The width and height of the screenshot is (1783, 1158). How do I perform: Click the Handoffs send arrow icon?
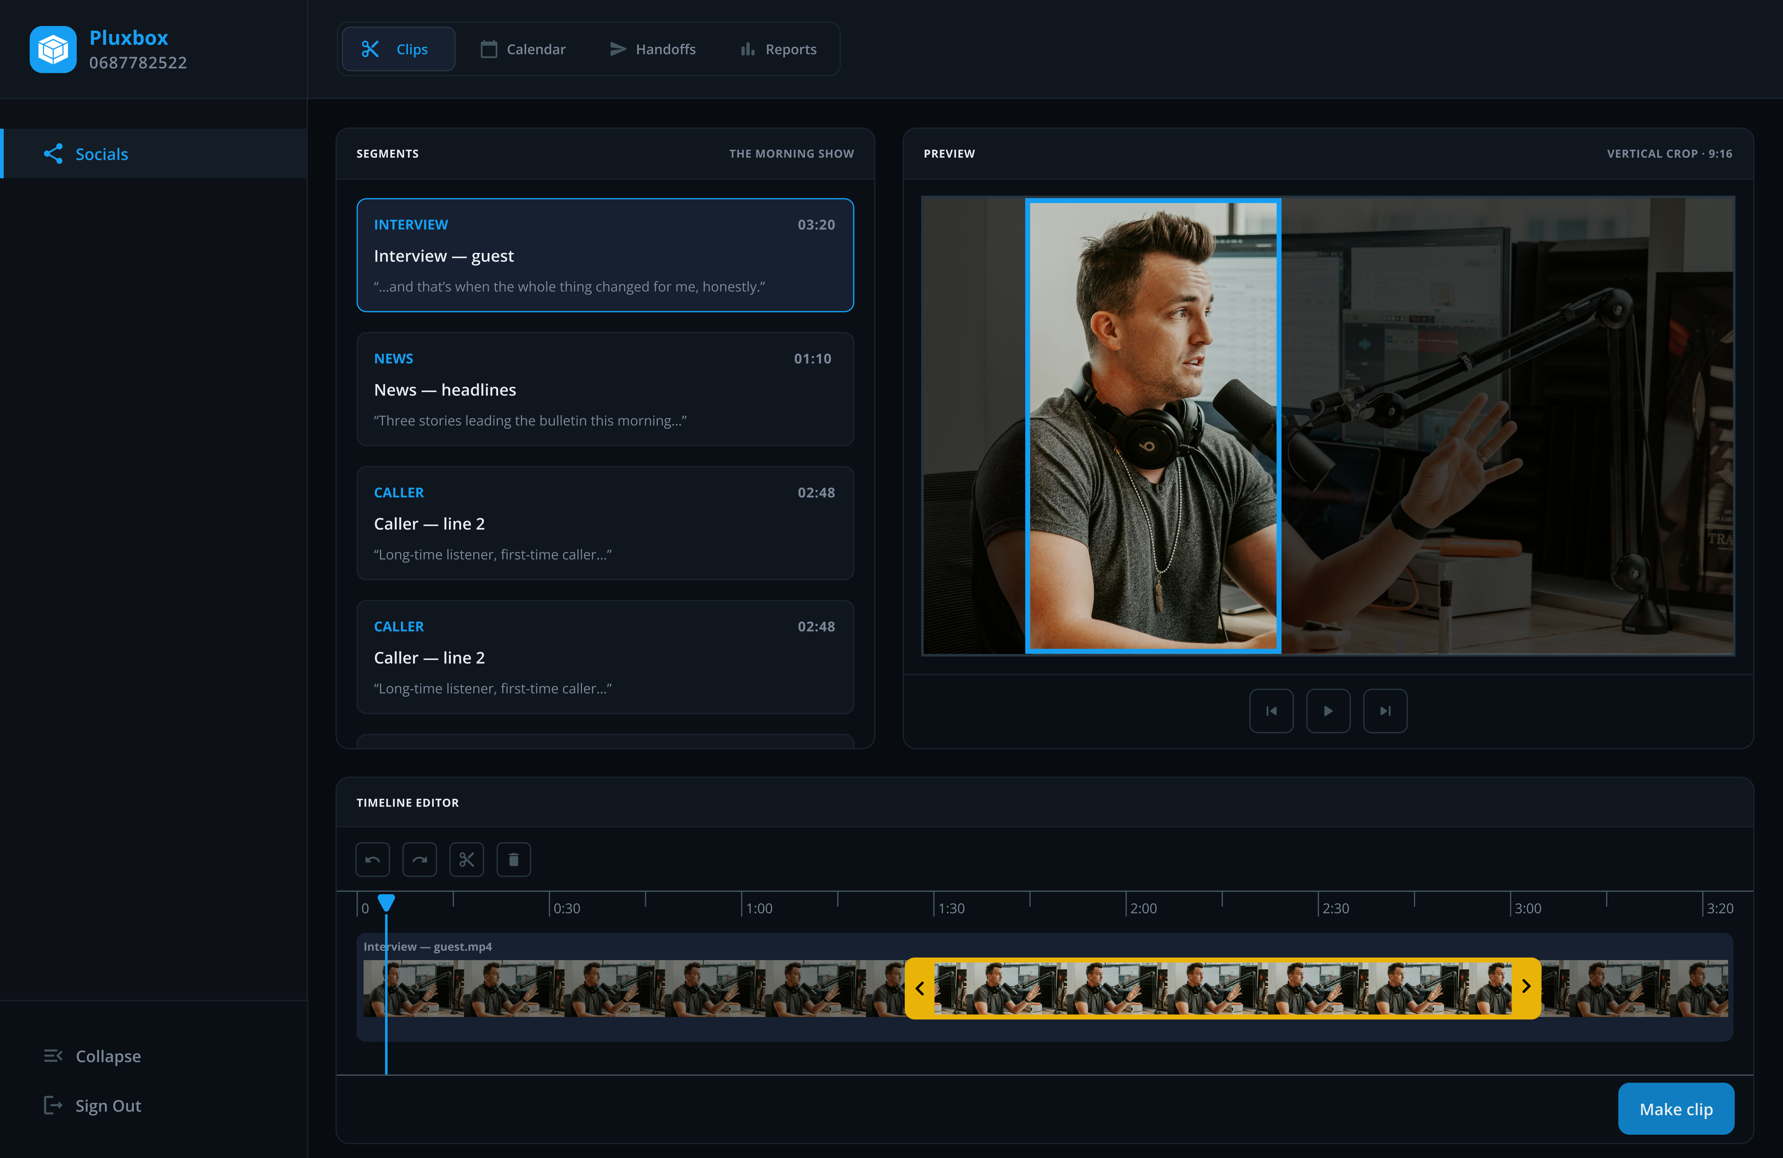click(x=618, y=50)
